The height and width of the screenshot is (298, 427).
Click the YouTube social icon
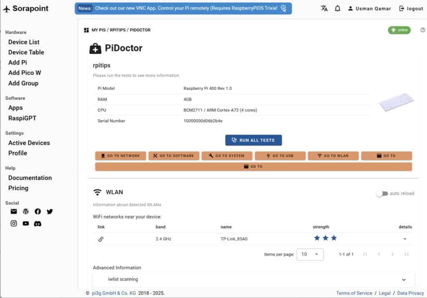click(26, 223)
